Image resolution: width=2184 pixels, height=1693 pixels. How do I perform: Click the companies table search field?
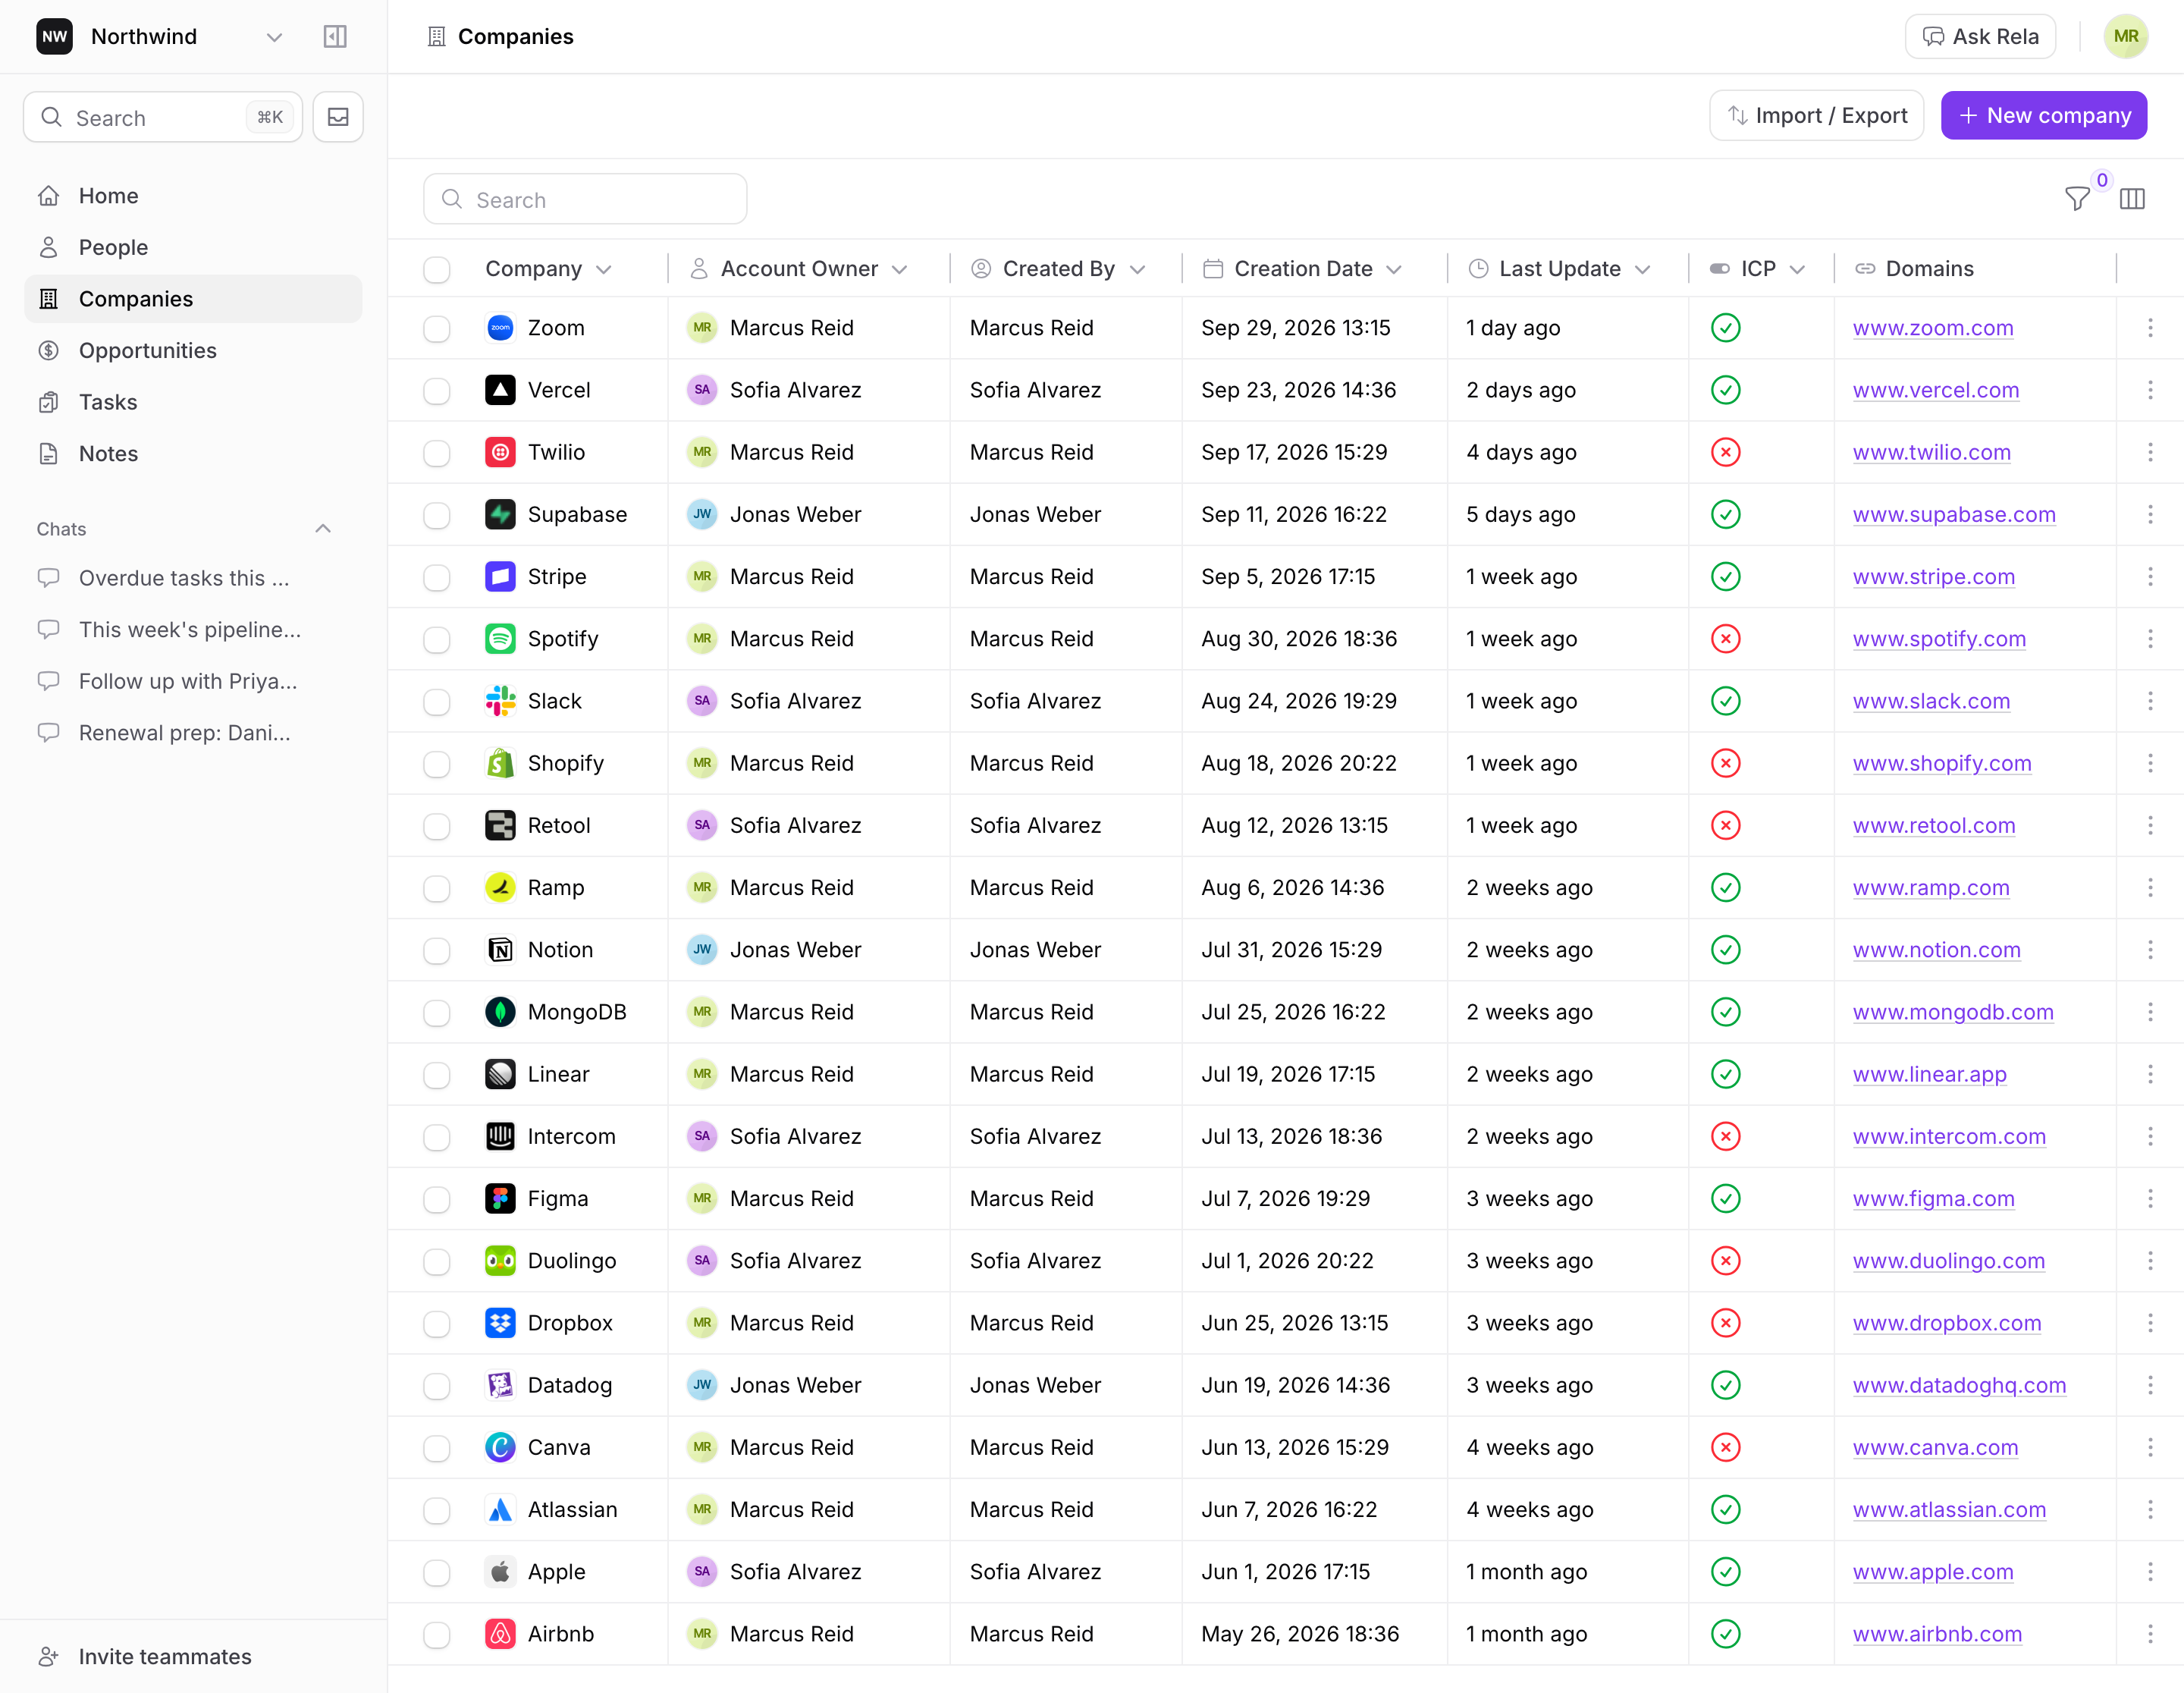pos(585,200)
